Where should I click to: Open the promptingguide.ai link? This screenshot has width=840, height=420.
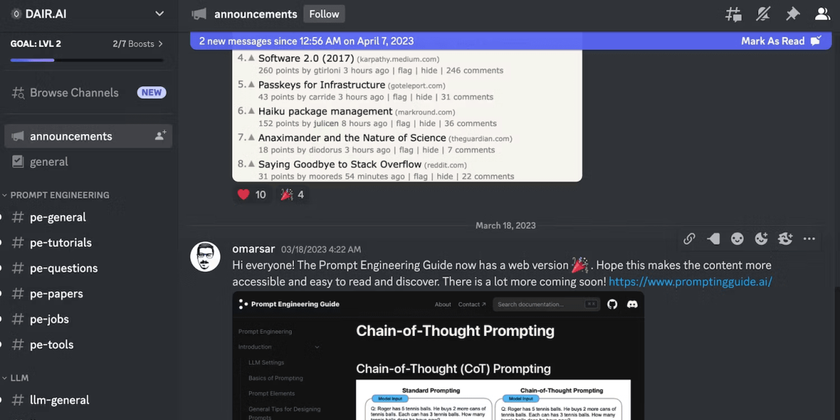pos(691,282)
